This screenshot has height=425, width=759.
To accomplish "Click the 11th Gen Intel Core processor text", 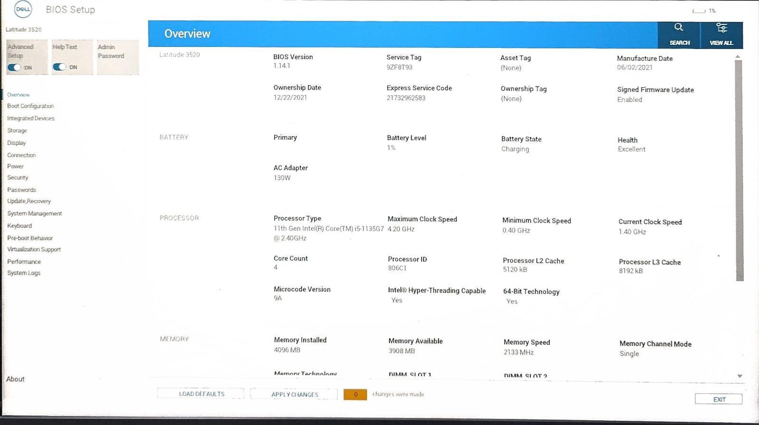I will tap(329, 233).
